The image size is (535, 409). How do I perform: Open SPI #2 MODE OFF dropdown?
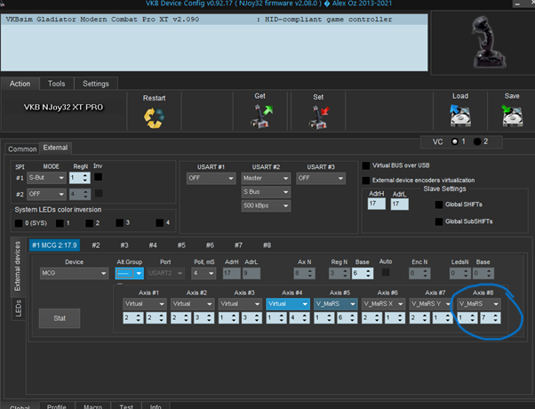coord(46,194)
